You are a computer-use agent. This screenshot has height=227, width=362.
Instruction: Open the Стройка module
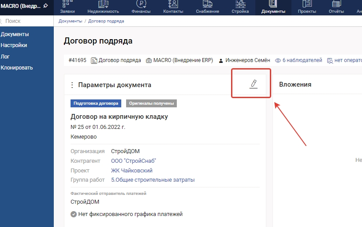tap(240, 7)
